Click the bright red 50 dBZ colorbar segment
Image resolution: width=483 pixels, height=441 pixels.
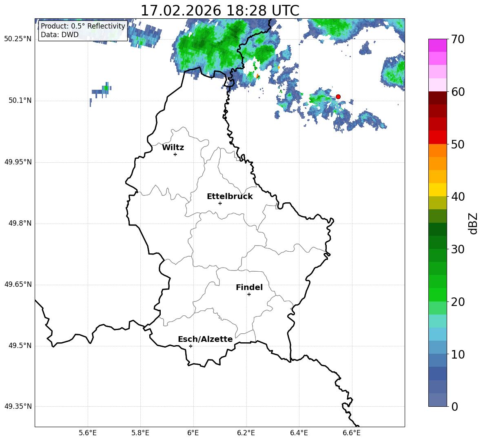438,137
